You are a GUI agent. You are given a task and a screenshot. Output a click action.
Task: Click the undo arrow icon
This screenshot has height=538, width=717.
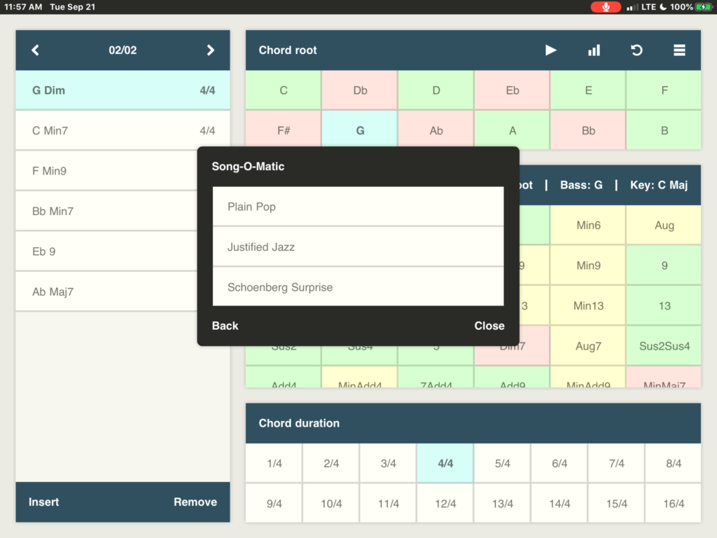click(x=636, y=50)
